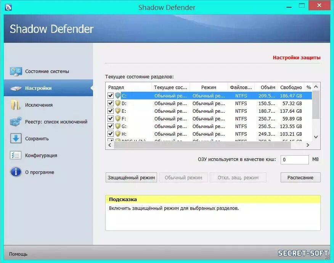Screen dimensions: 334x263
Task: Click the Shadow Defender title bar app icon
Action: click(x=8, y=8)
